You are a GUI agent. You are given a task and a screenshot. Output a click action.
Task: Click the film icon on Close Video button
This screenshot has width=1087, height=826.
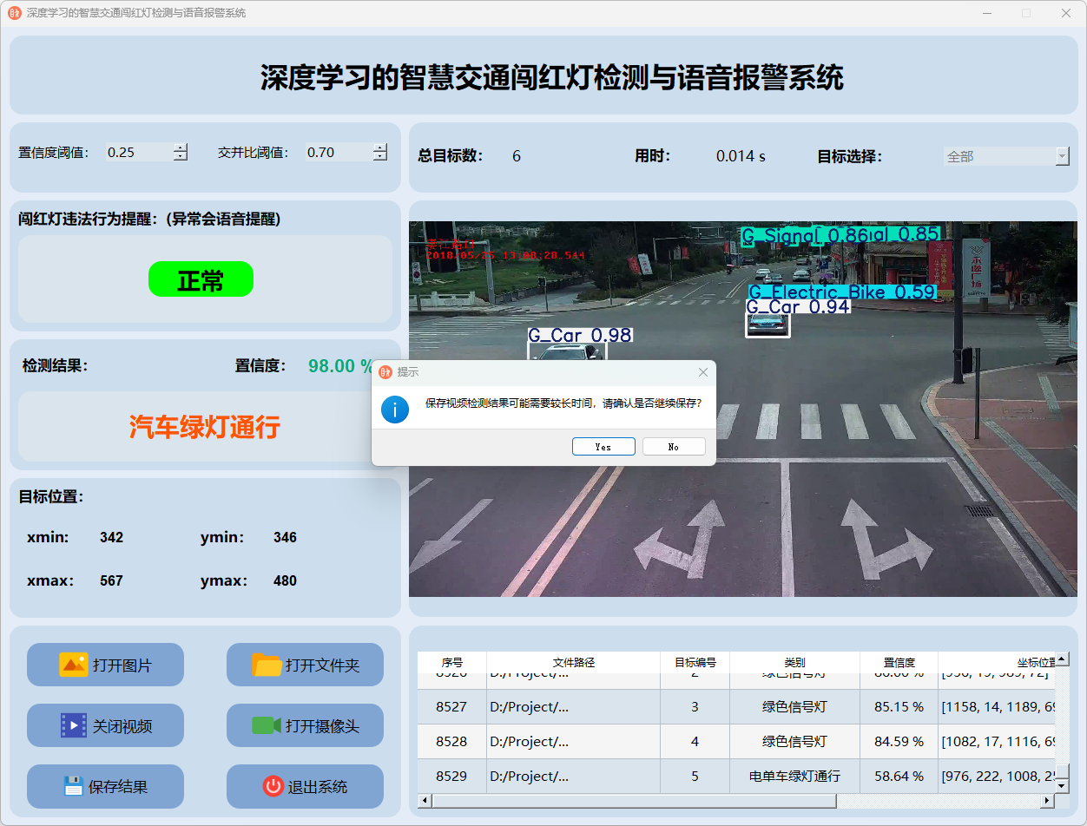point(73,725)
